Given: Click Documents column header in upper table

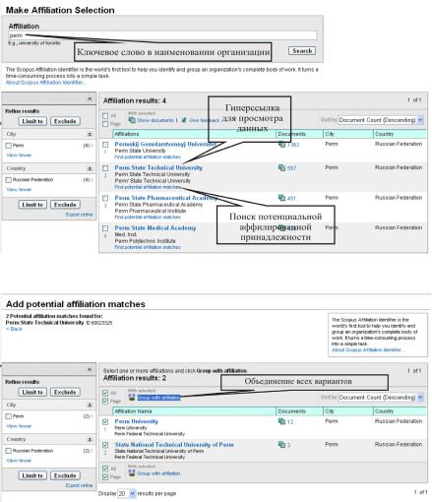Looking at the screenshot, I should (x=299, y=134).
